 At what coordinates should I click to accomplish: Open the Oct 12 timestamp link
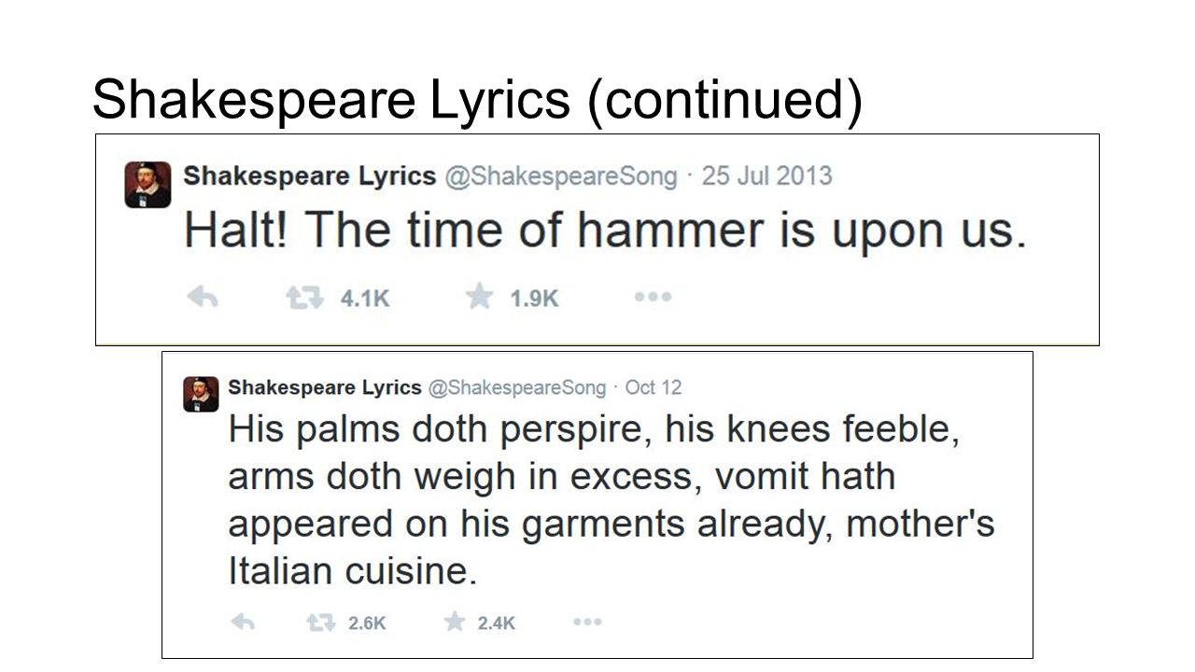pos(654,386)
